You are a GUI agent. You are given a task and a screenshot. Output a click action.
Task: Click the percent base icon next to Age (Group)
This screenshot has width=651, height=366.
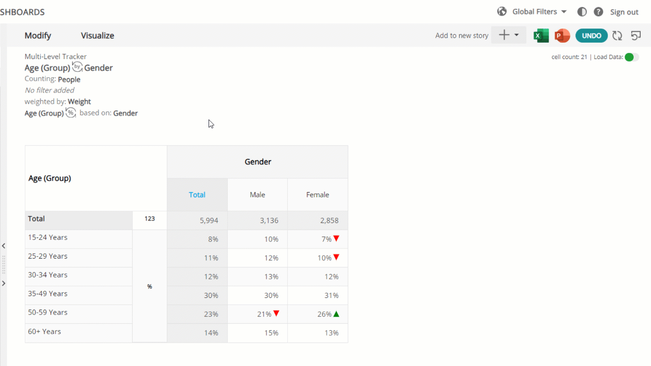pos(71,112)
